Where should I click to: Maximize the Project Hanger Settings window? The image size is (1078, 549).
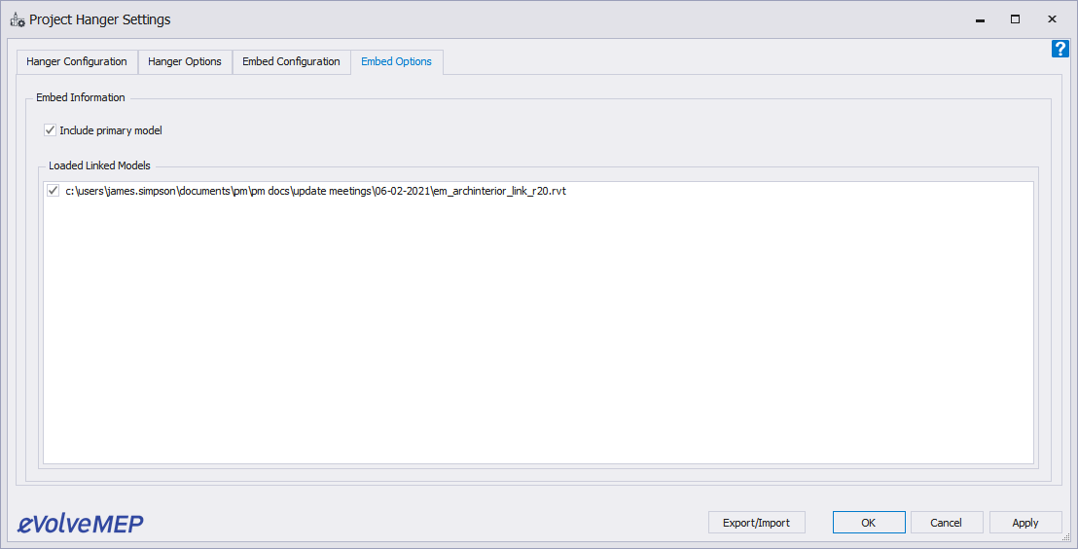tap(1016, 19)
